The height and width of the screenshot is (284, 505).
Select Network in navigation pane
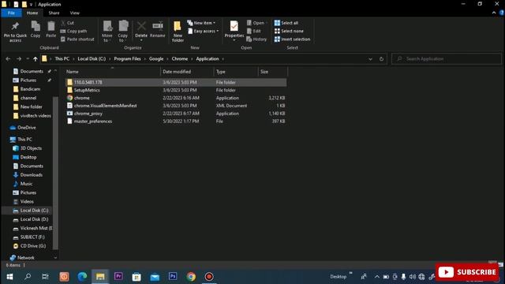coord(22,258)
